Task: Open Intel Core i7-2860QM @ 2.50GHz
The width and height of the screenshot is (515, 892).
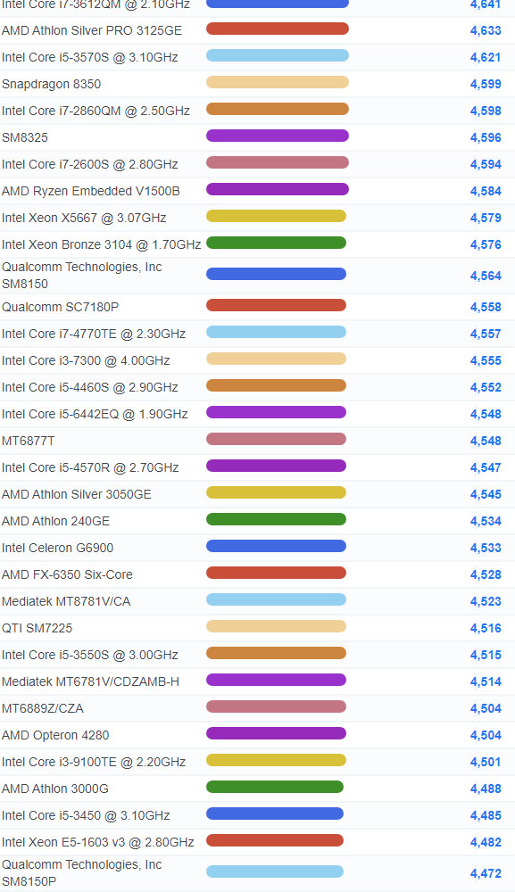Action: 96,111
